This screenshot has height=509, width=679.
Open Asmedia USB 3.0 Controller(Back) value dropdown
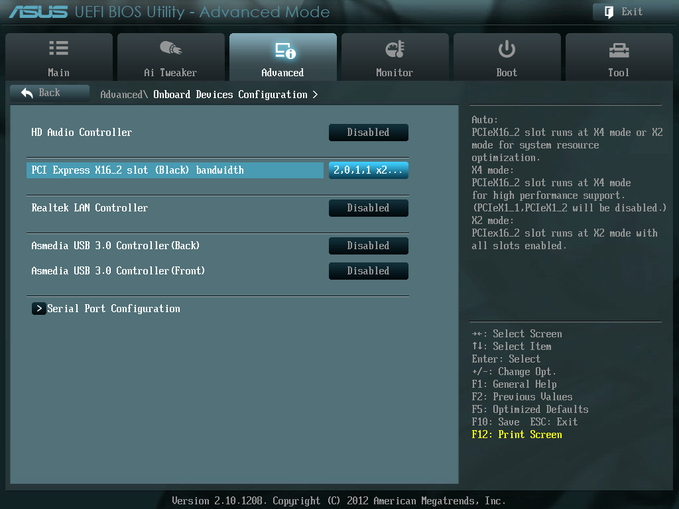tap(369, 245)
